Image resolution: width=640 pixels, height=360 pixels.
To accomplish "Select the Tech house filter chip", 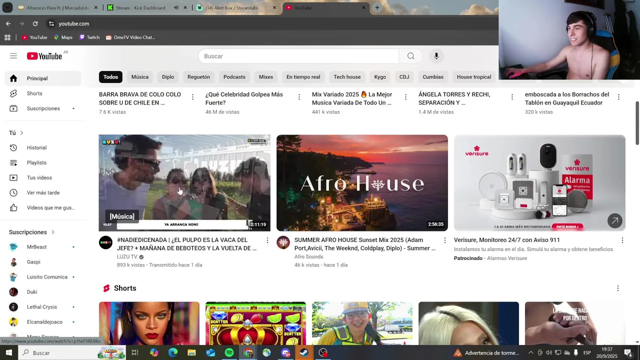I will pos(347,77).
